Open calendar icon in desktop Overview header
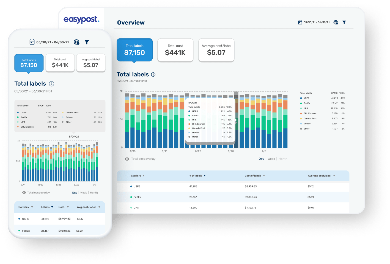Image resolution: width=390 pixels, height=264 pixels. (x=300, y=22)
